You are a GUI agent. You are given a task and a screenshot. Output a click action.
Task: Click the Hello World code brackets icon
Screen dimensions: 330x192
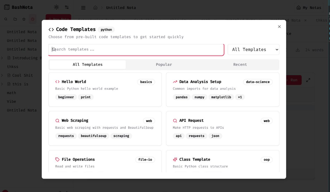(x=57, y=82)
